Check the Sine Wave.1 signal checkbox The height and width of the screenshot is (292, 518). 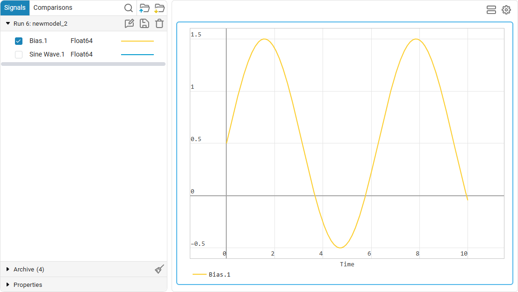tap(19, 55)
